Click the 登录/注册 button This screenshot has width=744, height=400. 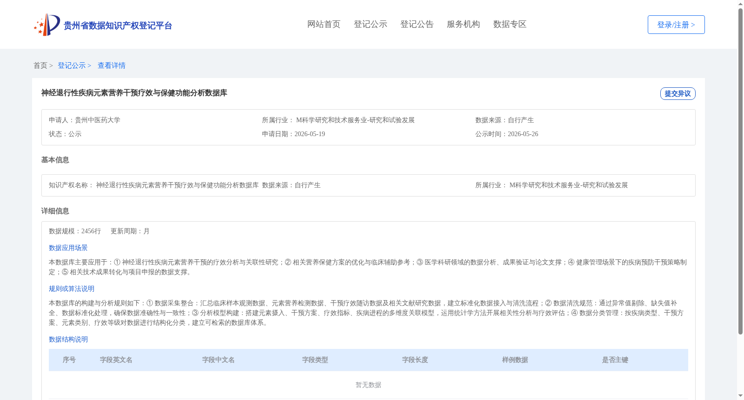pos(676,25)
